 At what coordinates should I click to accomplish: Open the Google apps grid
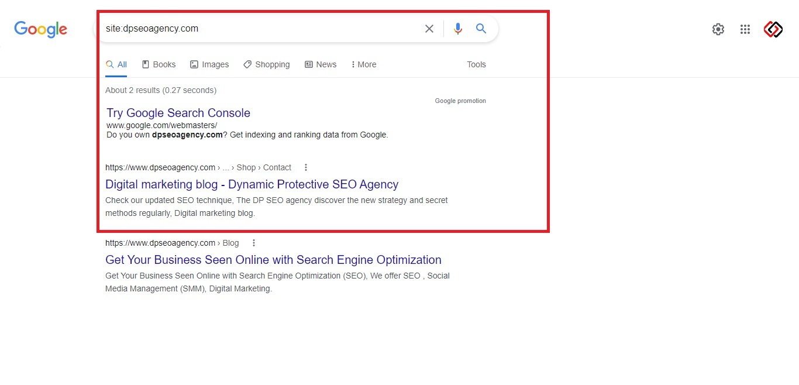(x=745, y=29)
